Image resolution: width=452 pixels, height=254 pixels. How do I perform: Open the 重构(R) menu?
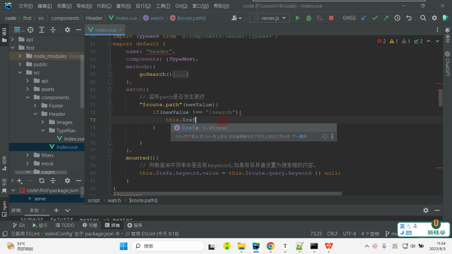coord(123,6)
